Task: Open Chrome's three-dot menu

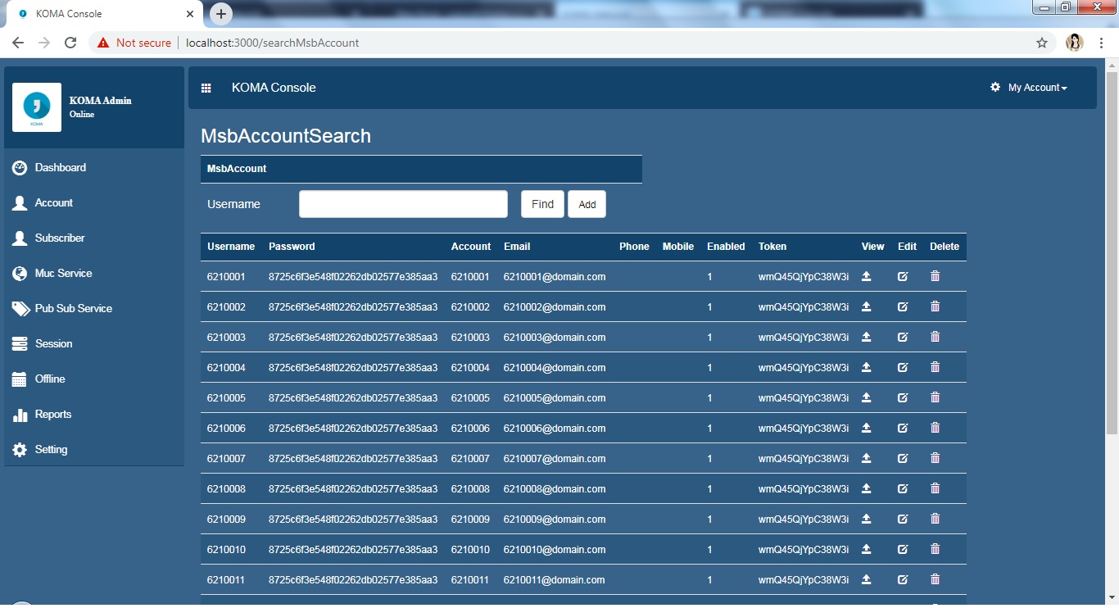Action: [1101, 43]
